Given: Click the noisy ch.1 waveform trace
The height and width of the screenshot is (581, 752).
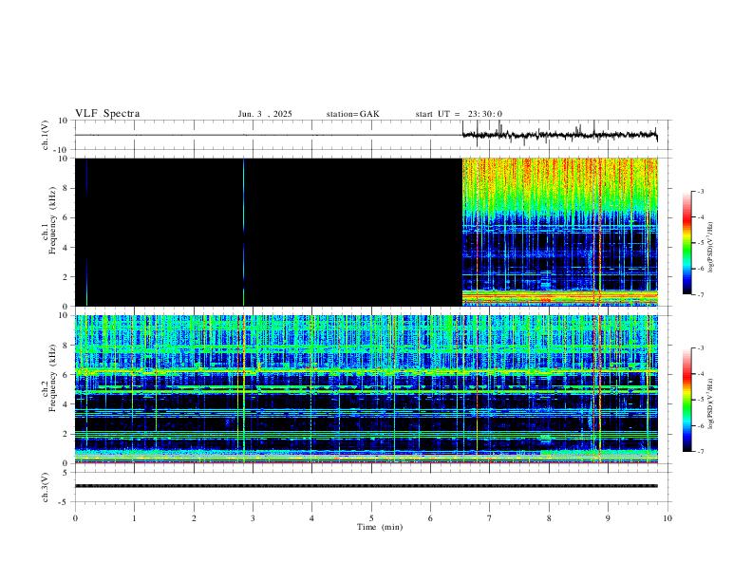Looking at the screenshot, I should click(559, 135).
